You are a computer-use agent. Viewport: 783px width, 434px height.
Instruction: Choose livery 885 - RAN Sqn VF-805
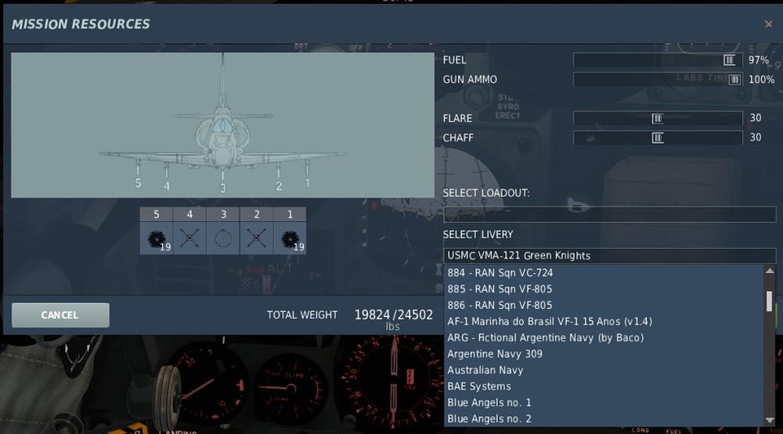(603, 289)
